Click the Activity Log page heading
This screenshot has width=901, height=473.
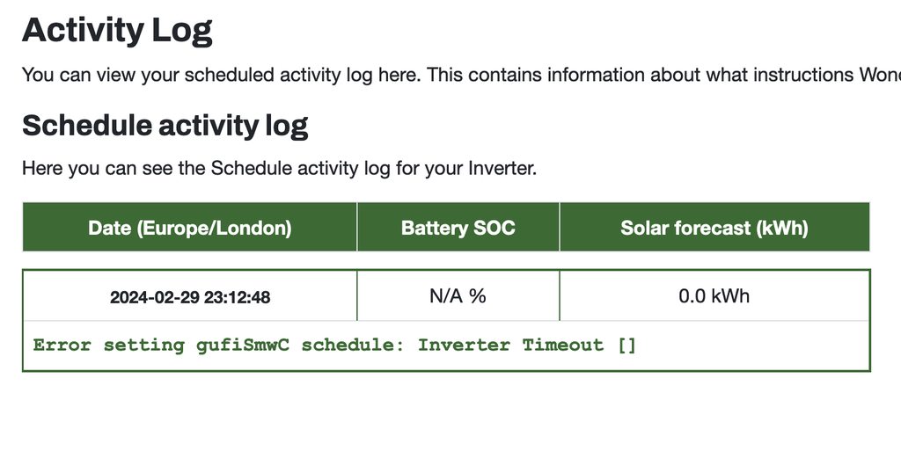tap(117, 31)
